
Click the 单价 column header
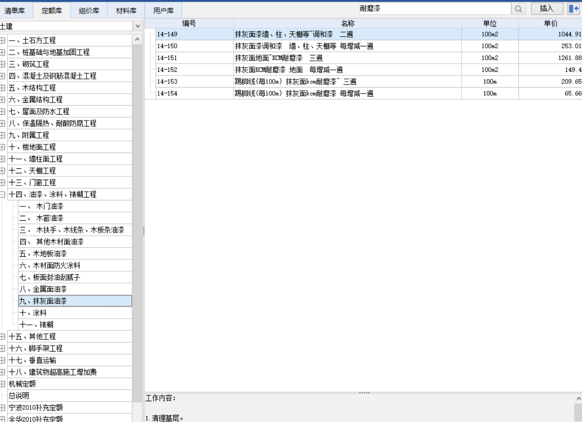click(550, 23)
